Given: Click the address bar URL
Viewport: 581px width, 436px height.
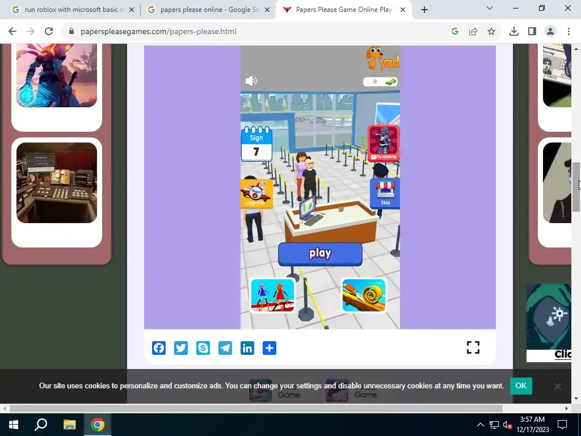Looking at the screenshot, I should [158, 32].
